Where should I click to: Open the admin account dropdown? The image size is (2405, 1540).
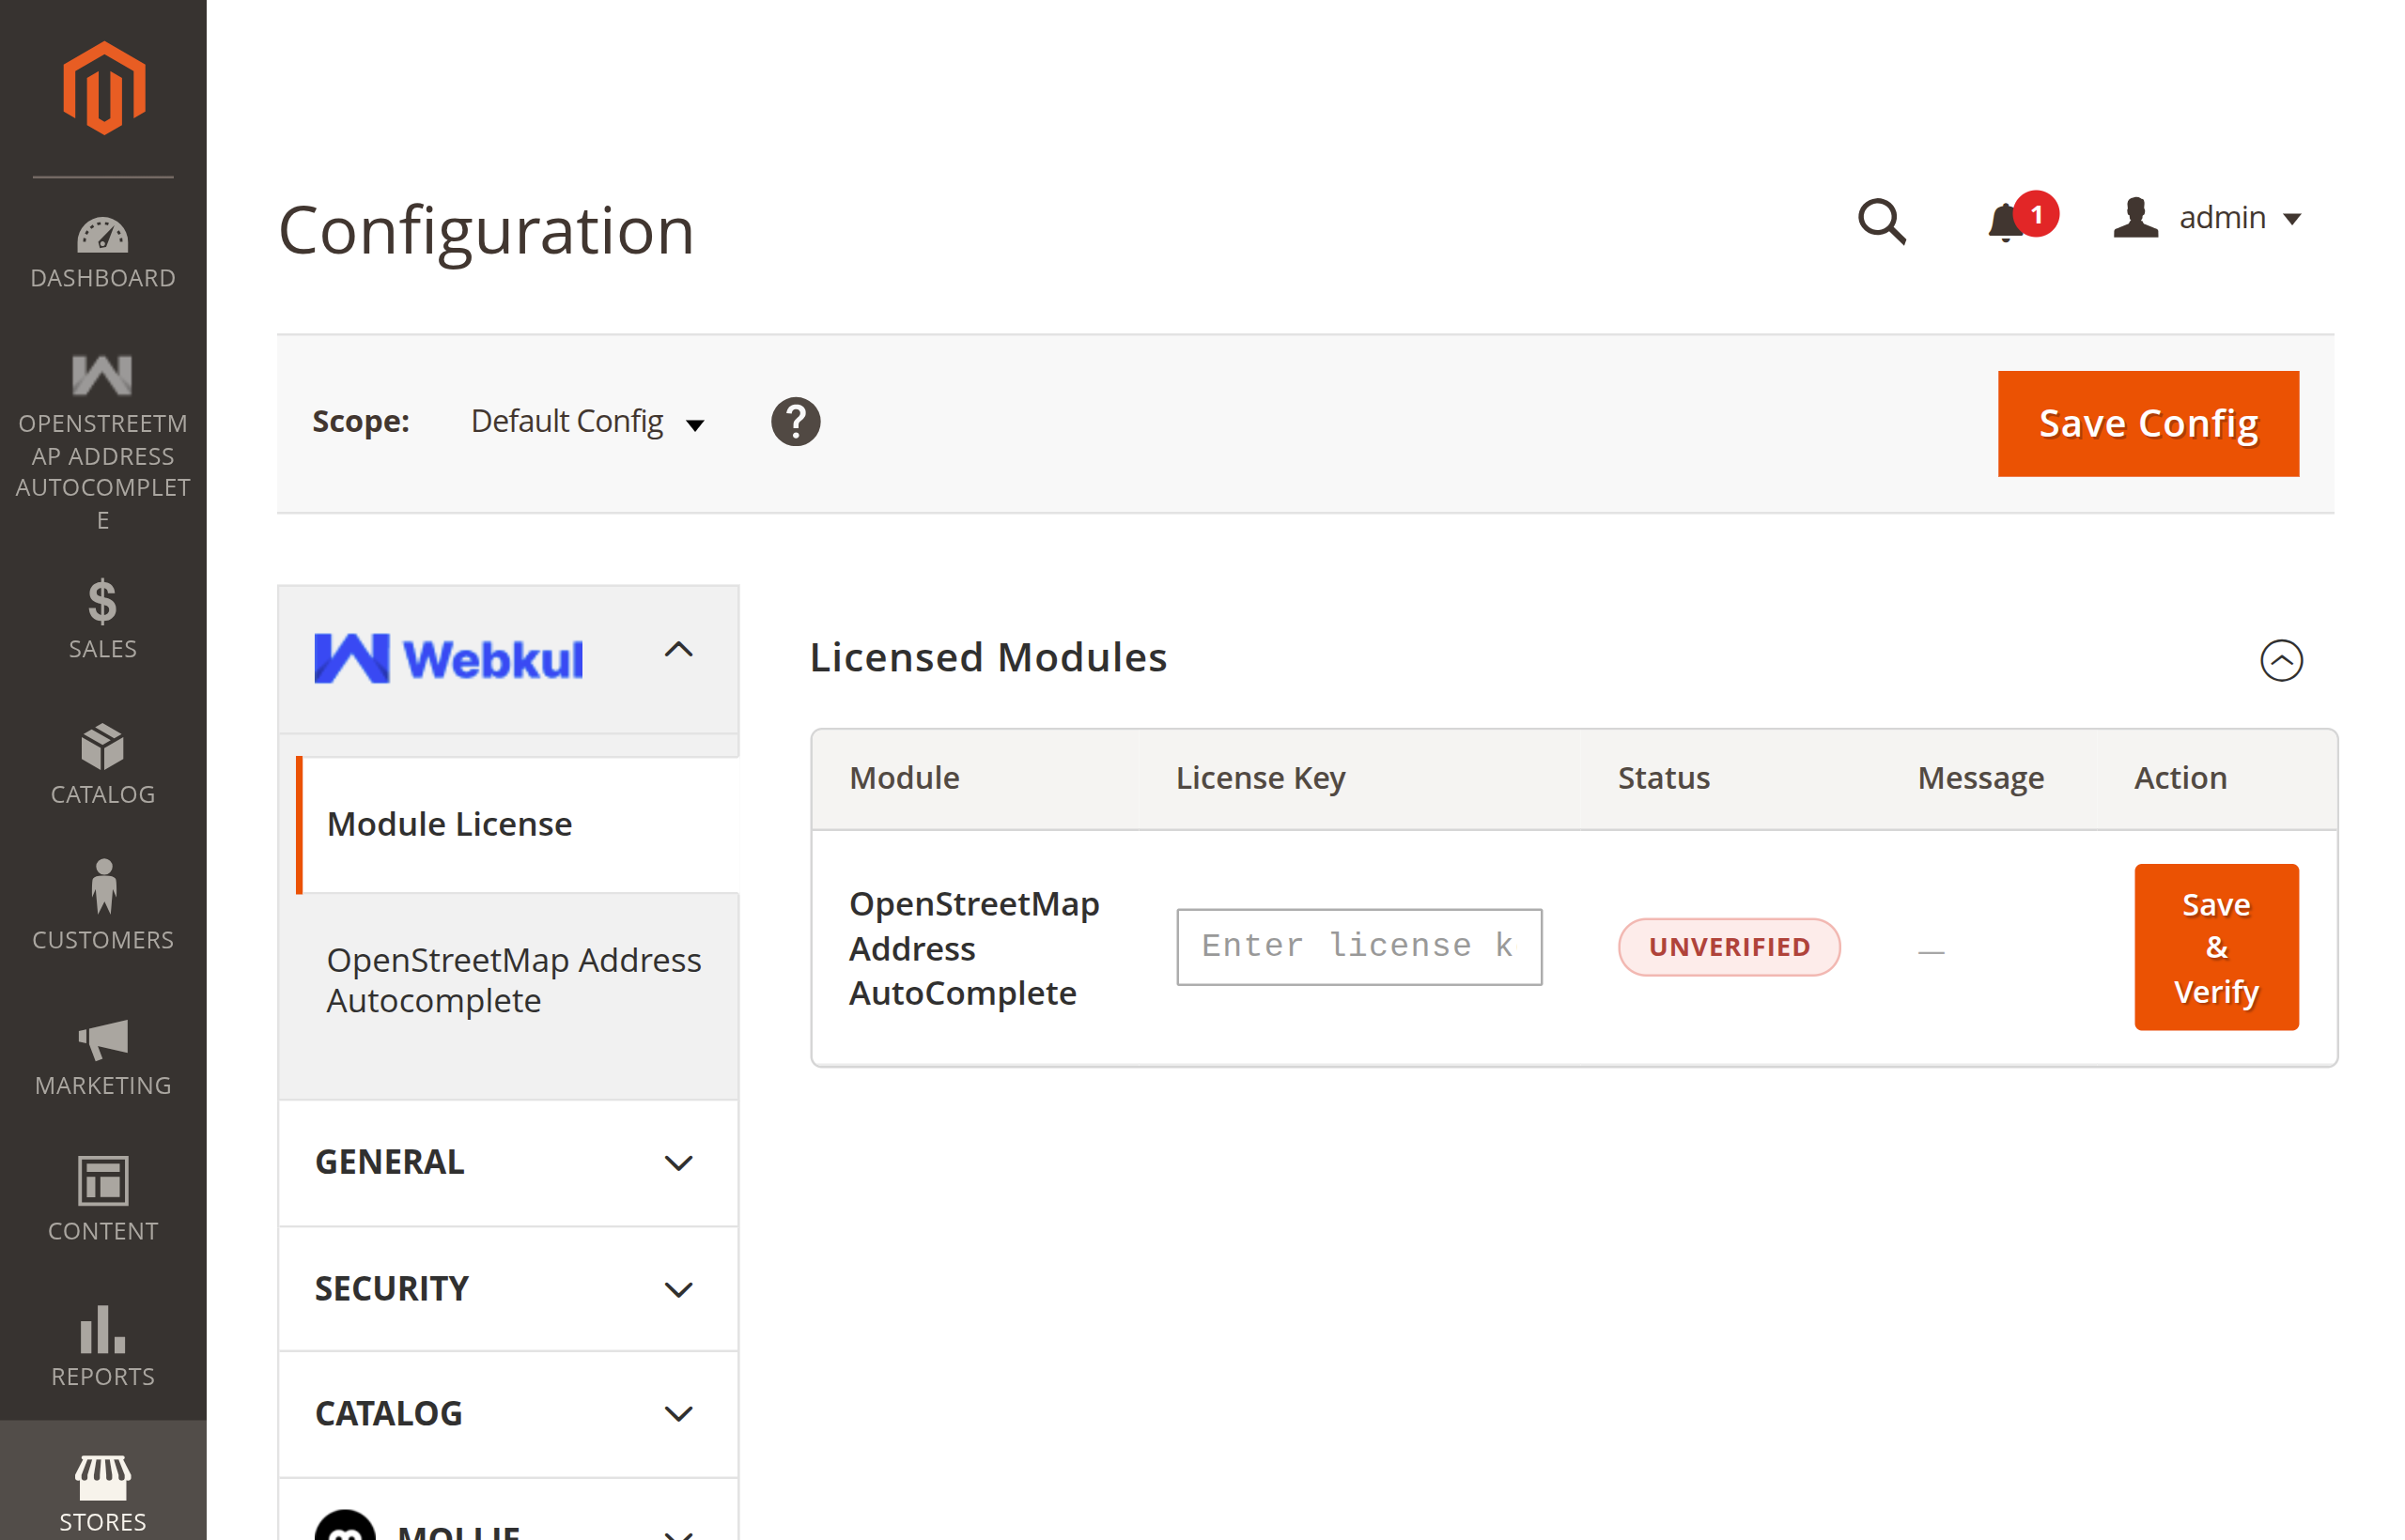[x=2207, y=217]
